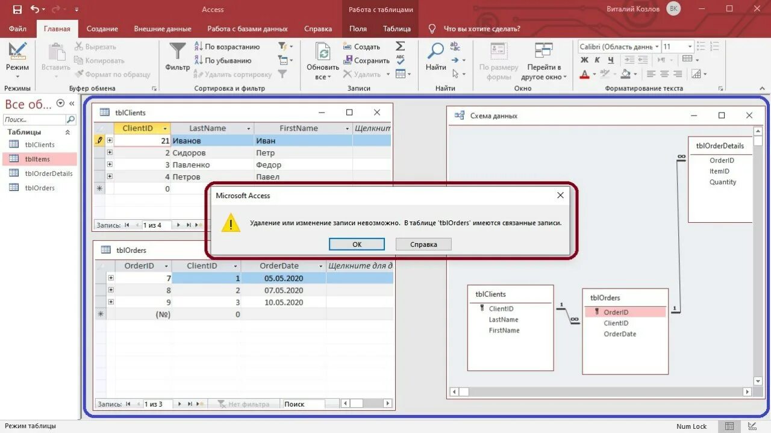Click the Undo arrow in title bar
The height and width of the screenshot is (433, 771).
click(x=34, y=9)
